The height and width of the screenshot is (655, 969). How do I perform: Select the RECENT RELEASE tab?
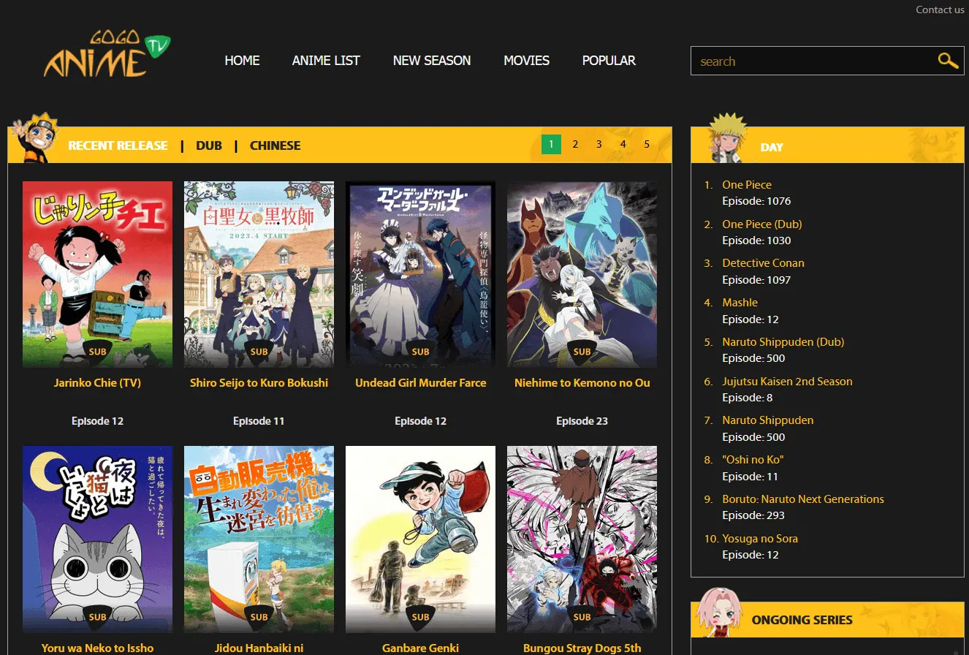click(x=118, y=145)
